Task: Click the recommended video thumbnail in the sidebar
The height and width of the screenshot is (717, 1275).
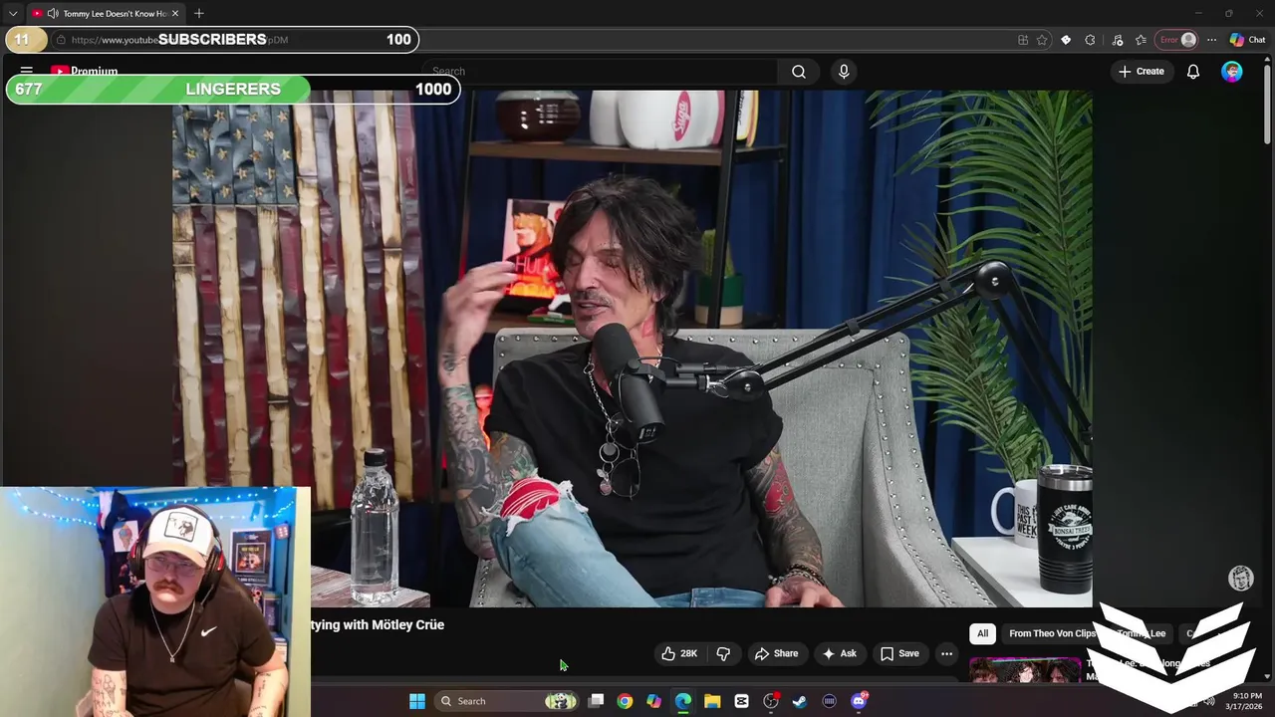Action: [1025, 670]
